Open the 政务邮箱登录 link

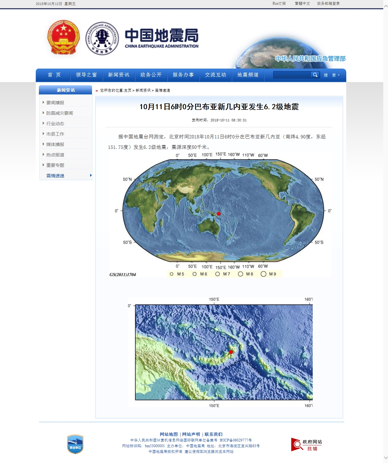(x=328, y=3)
